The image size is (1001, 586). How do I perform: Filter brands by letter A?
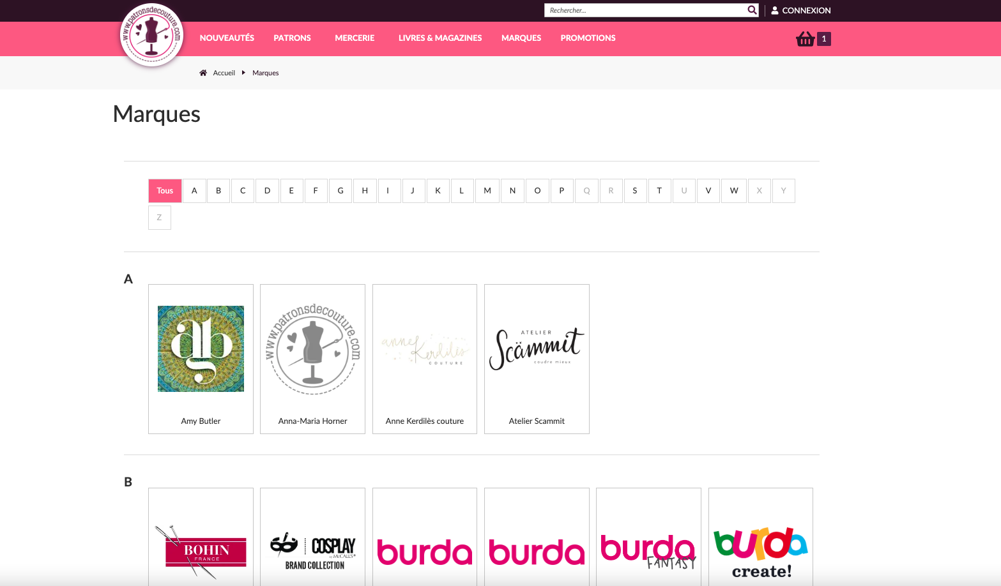click(x=194, y=191)
